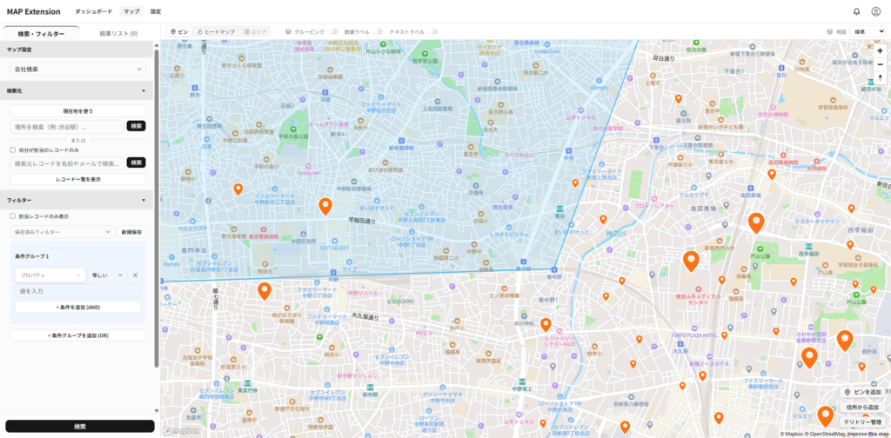Image resolution: width=891 pixels, height=438 pixels.
Task: Click the Mapbox logo on the map
Action: click(x=181, y=431)
